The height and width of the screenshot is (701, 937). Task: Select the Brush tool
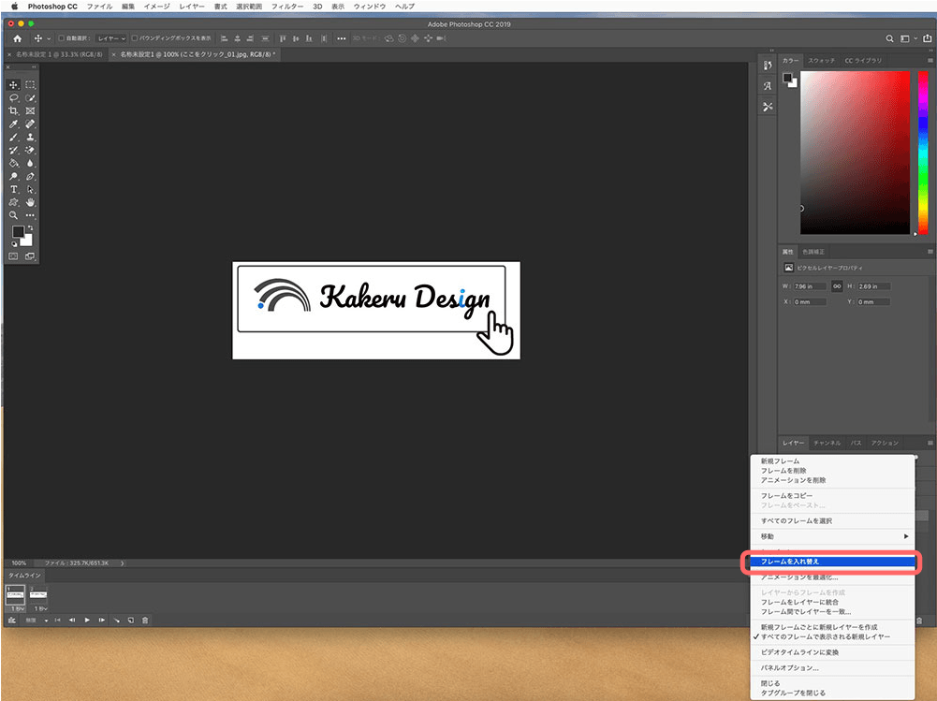coord(13,138)
